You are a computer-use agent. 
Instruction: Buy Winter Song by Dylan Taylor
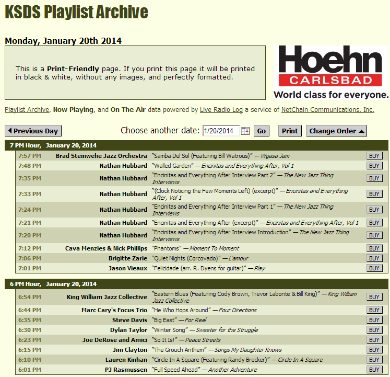click(374, 330)
